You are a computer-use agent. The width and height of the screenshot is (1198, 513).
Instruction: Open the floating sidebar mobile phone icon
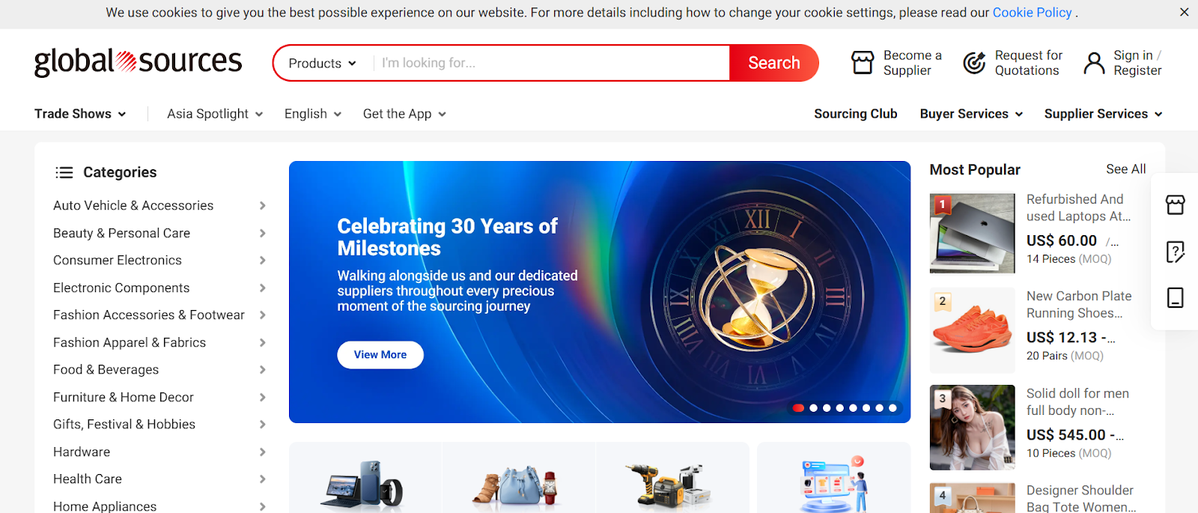point(1176,298)
